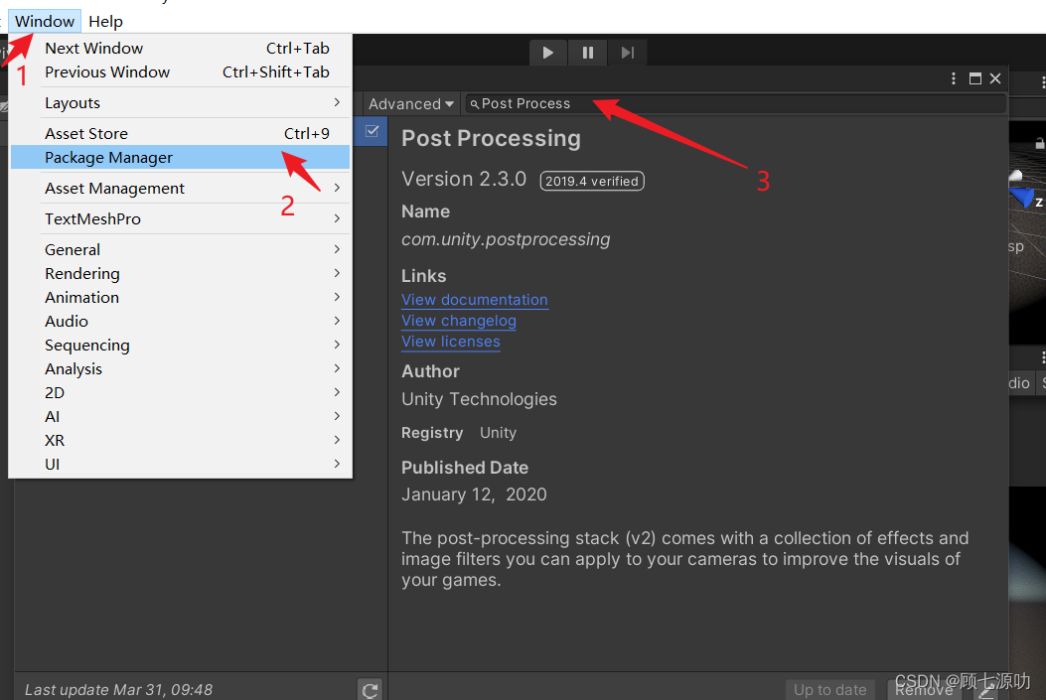Choose Asset Store from Window menu
The image size is (1046, 700).
click(x=180, y=133)
